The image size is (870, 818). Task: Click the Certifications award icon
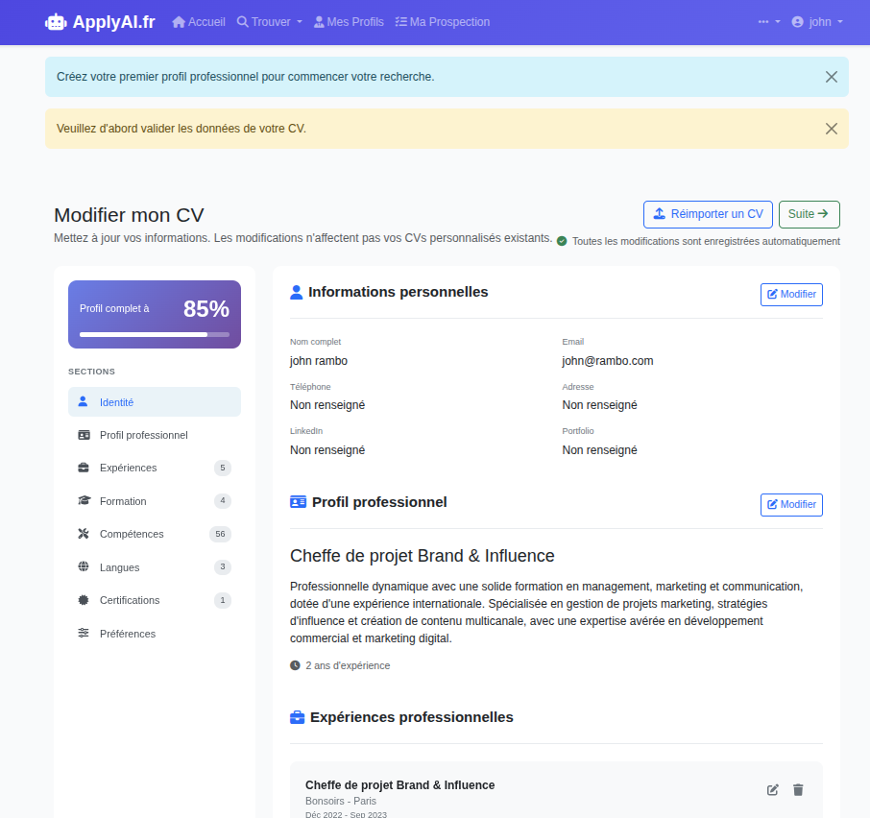pyautogui.click(x=83, y=600)
